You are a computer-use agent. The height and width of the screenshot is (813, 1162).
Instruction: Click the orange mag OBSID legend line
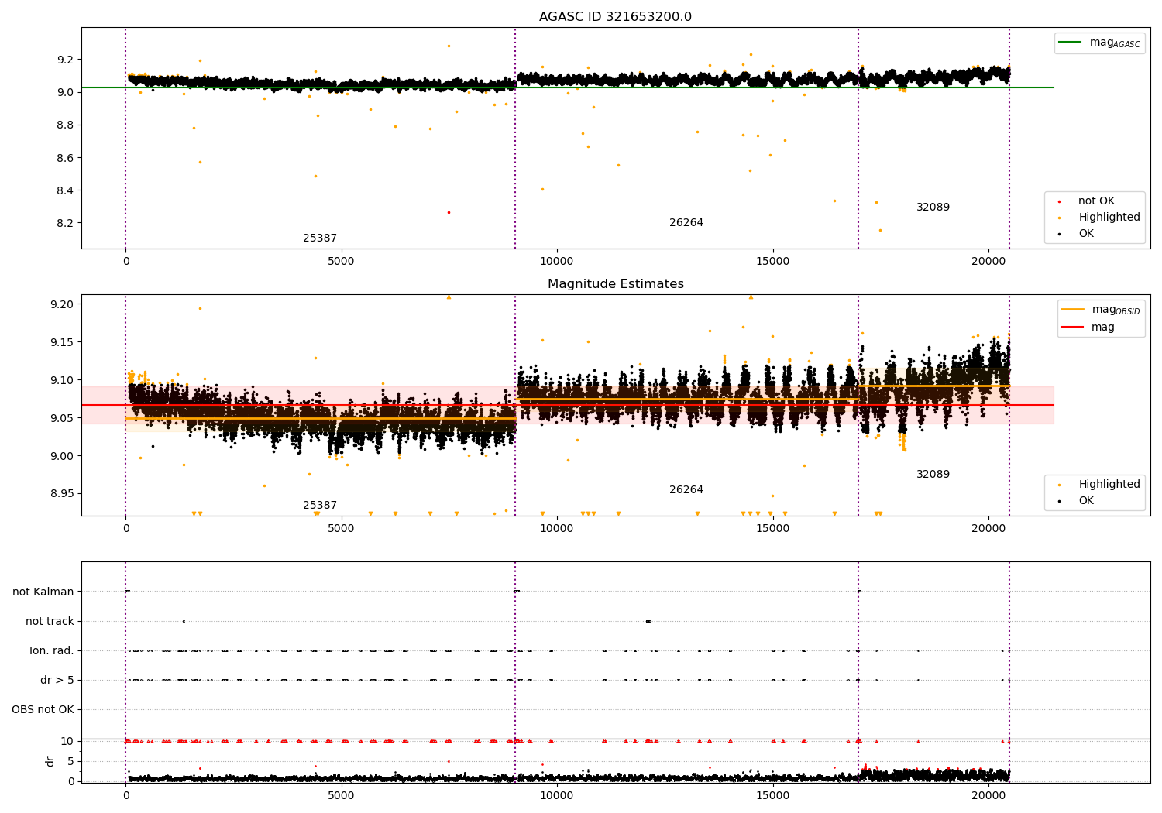coord(1073,310)
